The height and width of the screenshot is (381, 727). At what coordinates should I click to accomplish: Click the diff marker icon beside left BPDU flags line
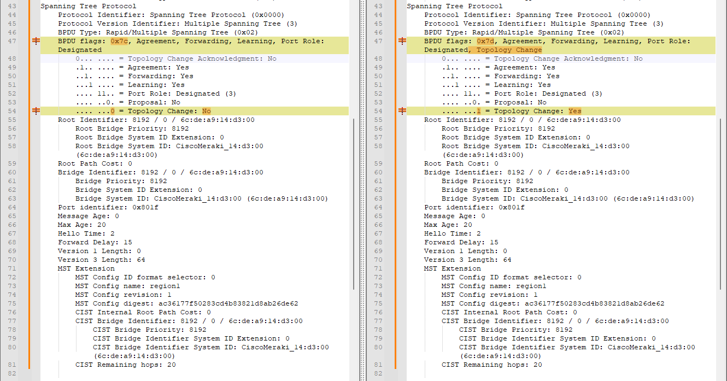coord(36,41)
